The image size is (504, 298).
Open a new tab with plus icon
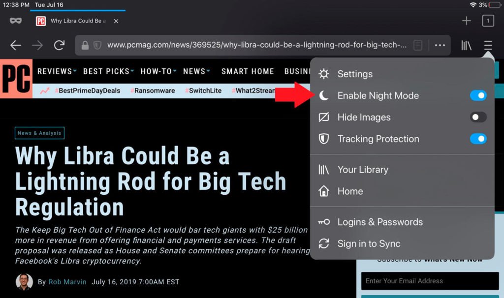pyautogui.click(x=467, y=21)
